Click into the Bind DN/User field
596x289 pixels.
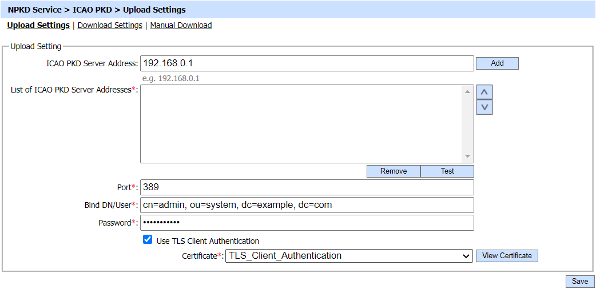pyautogui.click(x=307, y=205)
